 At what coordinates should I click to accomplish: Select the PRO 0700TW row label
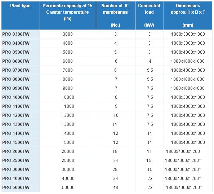tap(16, 70)
